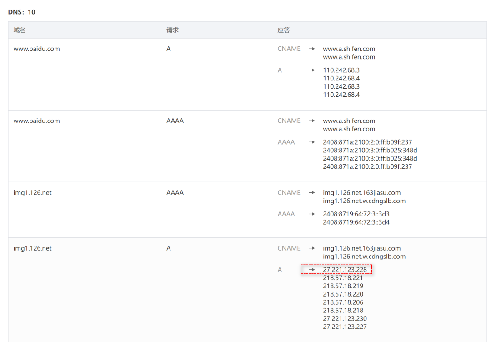Click the highlighted IP 27.221.123.228
This screenshot has height=342, width=491.
coord(345,270)
